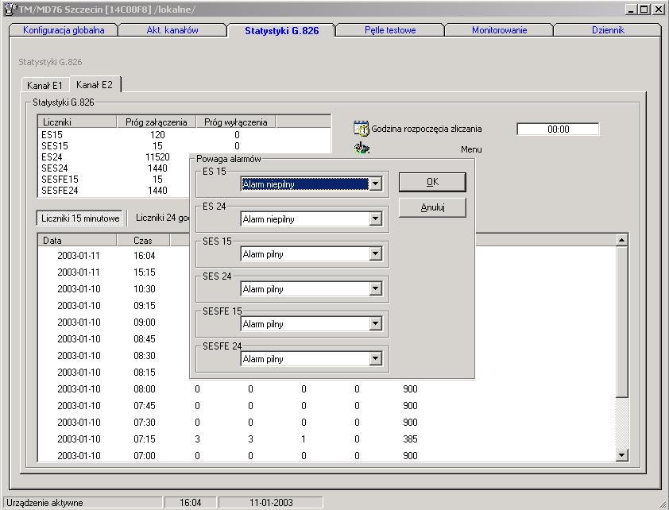The width and height of the screenshot is (669, 510).
Task: Select the SESFE15 counter row
Action: [x=114, y=179]
